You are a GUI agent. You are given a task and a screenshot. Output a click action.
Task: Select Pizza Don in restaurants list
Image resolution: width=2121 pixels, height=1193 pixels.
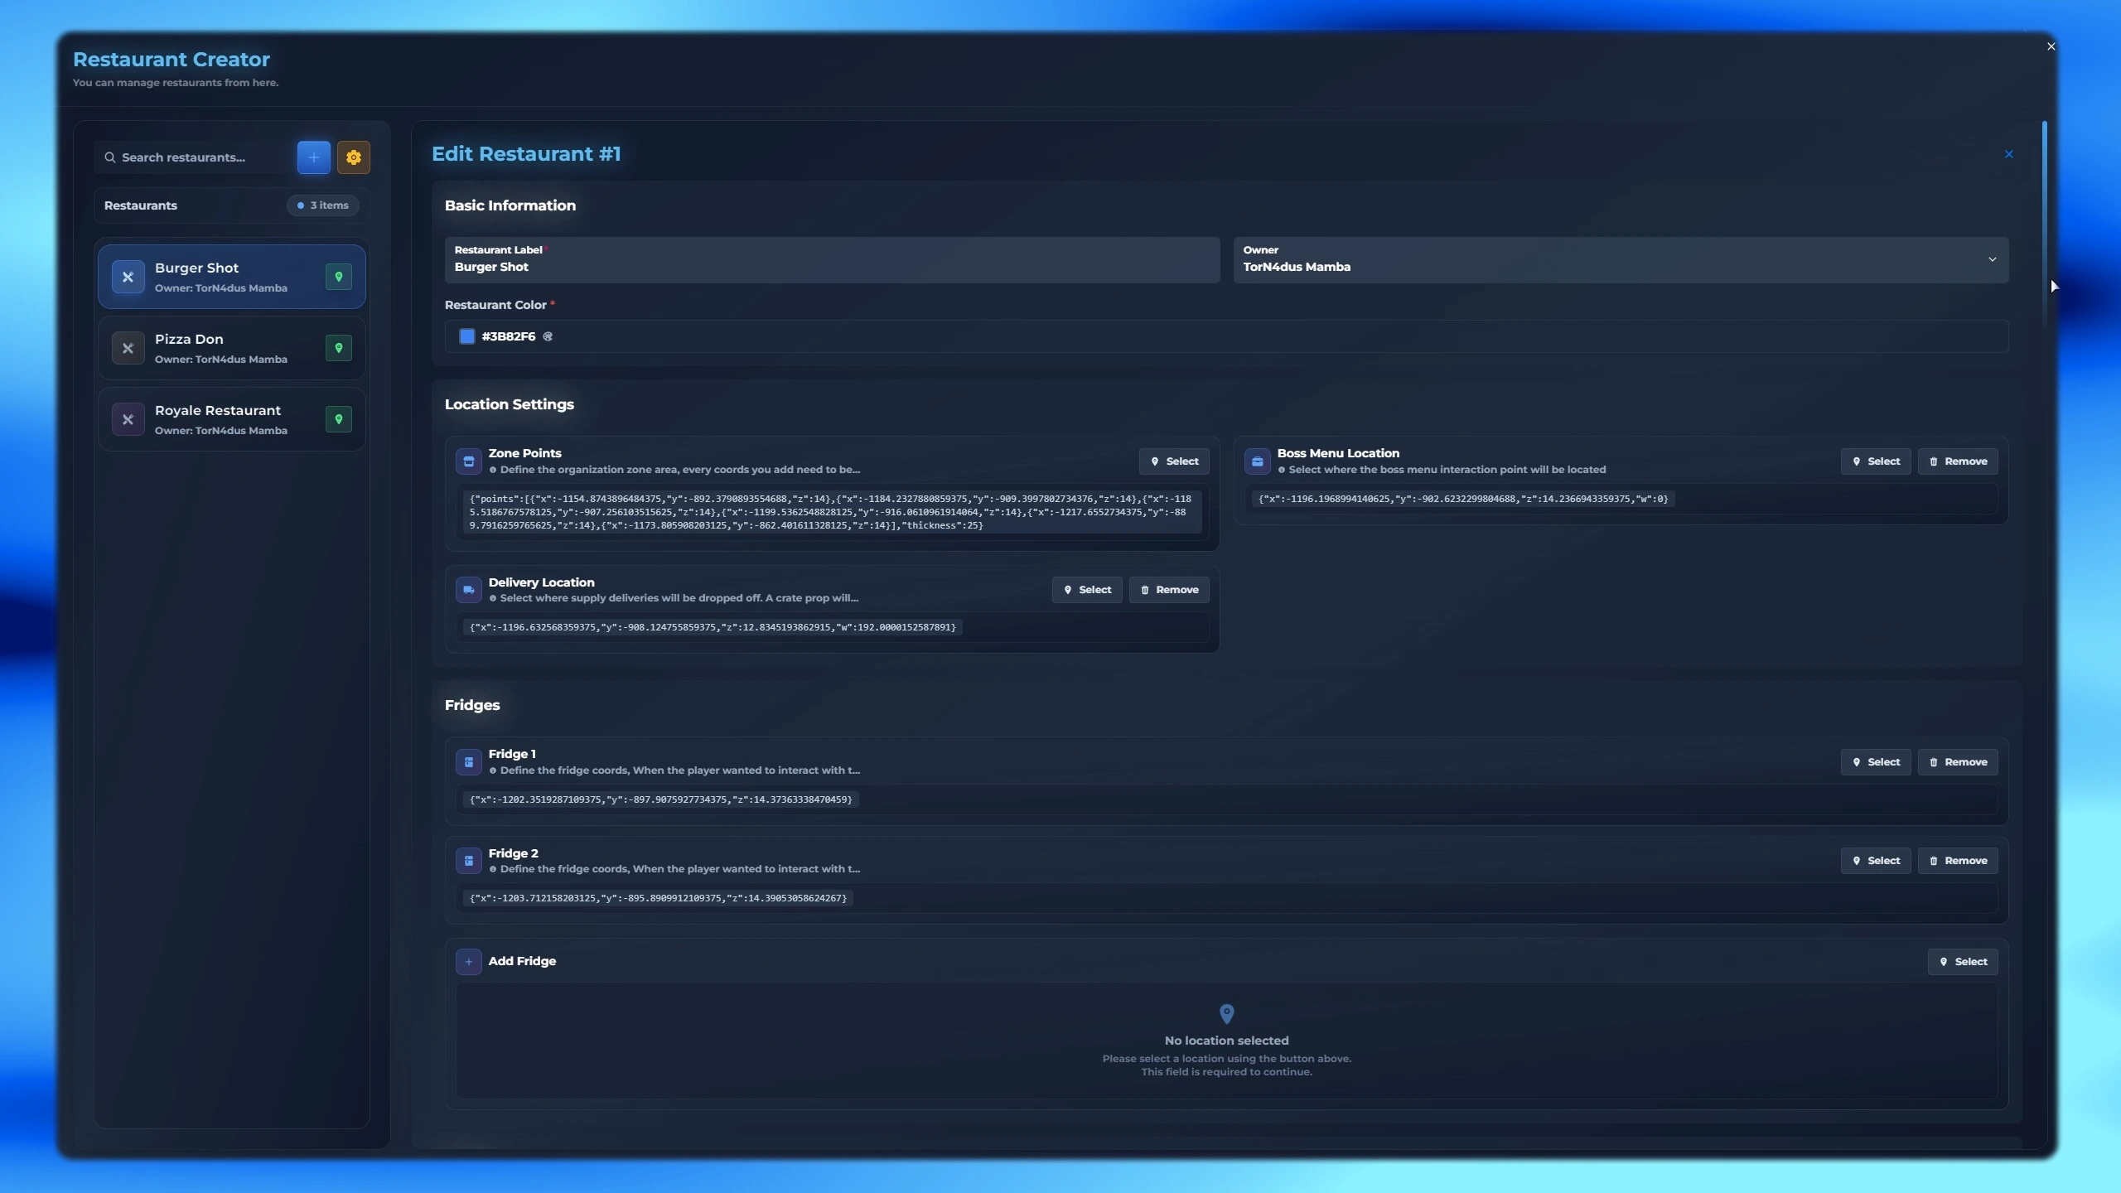point(231,348)
